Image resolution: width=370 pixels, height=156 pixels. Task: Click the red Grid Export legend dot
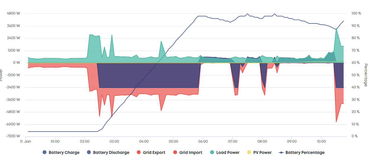coord(138,152)
